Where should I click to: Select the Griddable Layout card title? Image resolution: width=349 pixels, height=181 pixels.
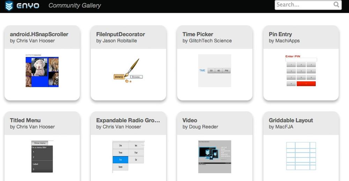point(291,120)
